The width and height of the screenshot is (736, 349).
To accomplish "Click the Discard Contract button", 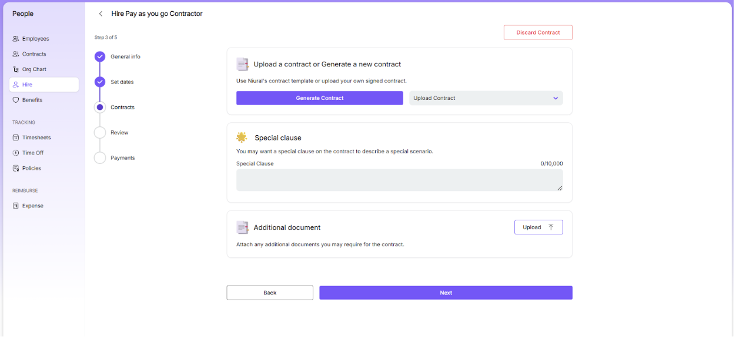I will [538, 32].
